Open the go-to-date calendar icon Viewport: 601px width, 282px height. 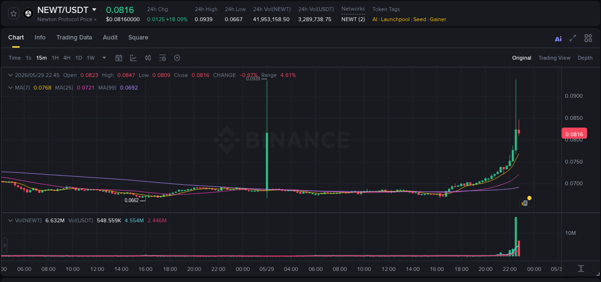pos(119,58)
